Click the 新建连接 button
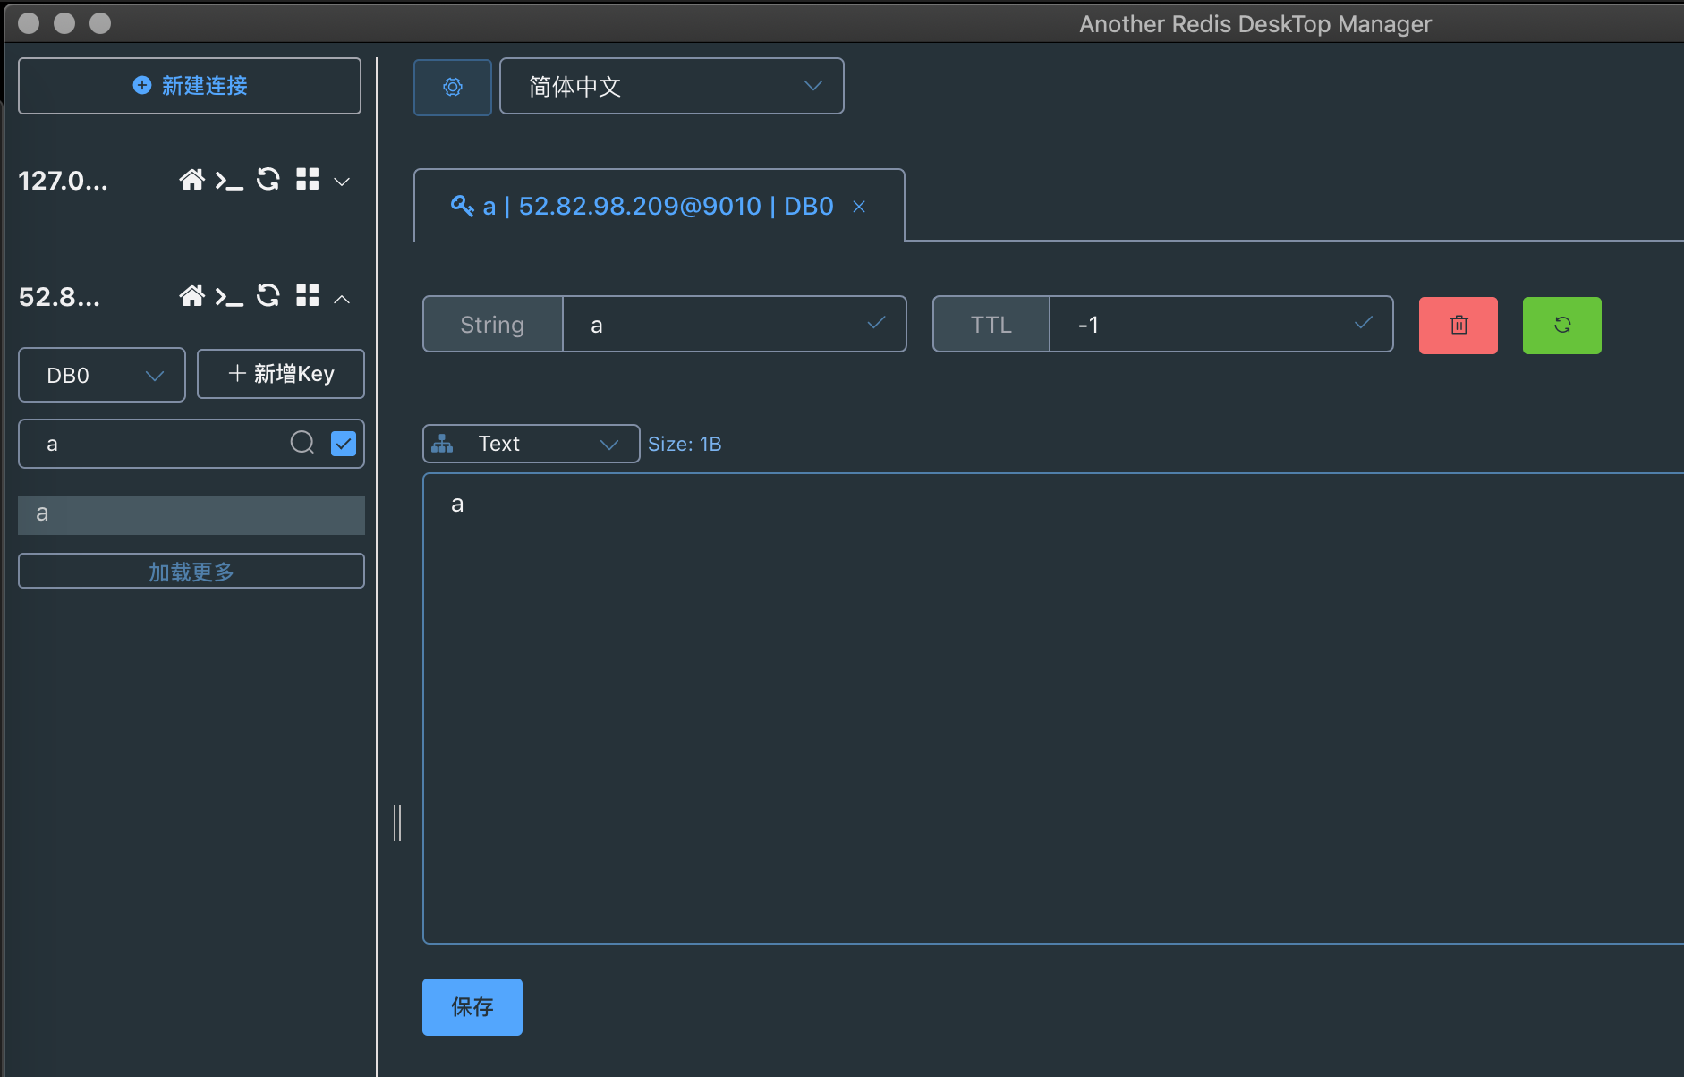Image resolution: width=1684 pixels, height=1077 pixels. 190,86
